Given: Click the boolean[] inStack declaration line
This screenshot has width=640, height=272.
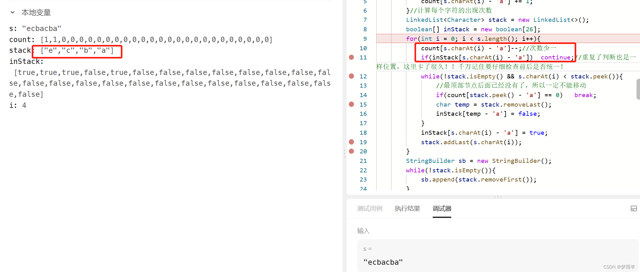Looking at the screenshot, I should coord(473,29).
